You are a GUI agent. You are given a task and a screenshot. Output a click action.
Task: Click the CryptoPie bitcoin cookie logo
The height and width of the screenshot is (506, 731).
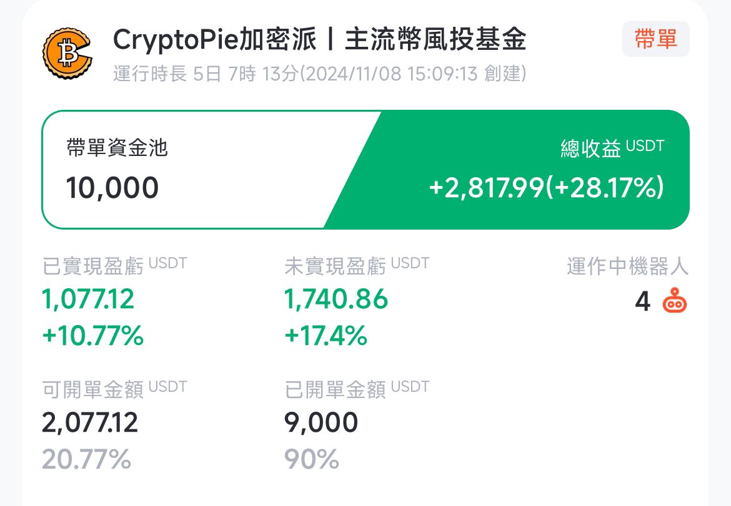(x=66, y=54)
